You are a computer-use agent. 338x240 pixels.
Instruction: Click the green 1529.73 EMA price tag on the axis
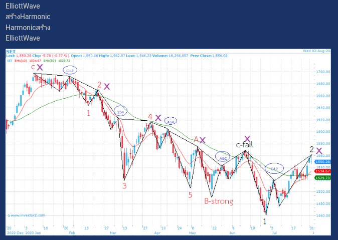click(x=322, y=178)
